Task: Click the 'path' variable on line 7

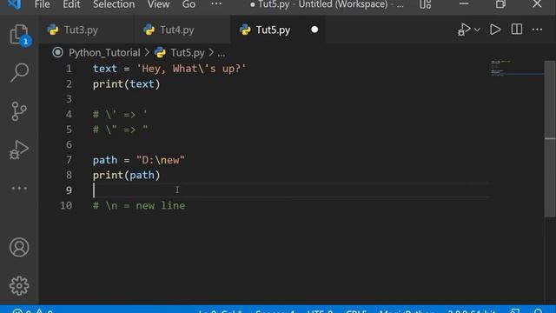Action: [x=105, y=160]
